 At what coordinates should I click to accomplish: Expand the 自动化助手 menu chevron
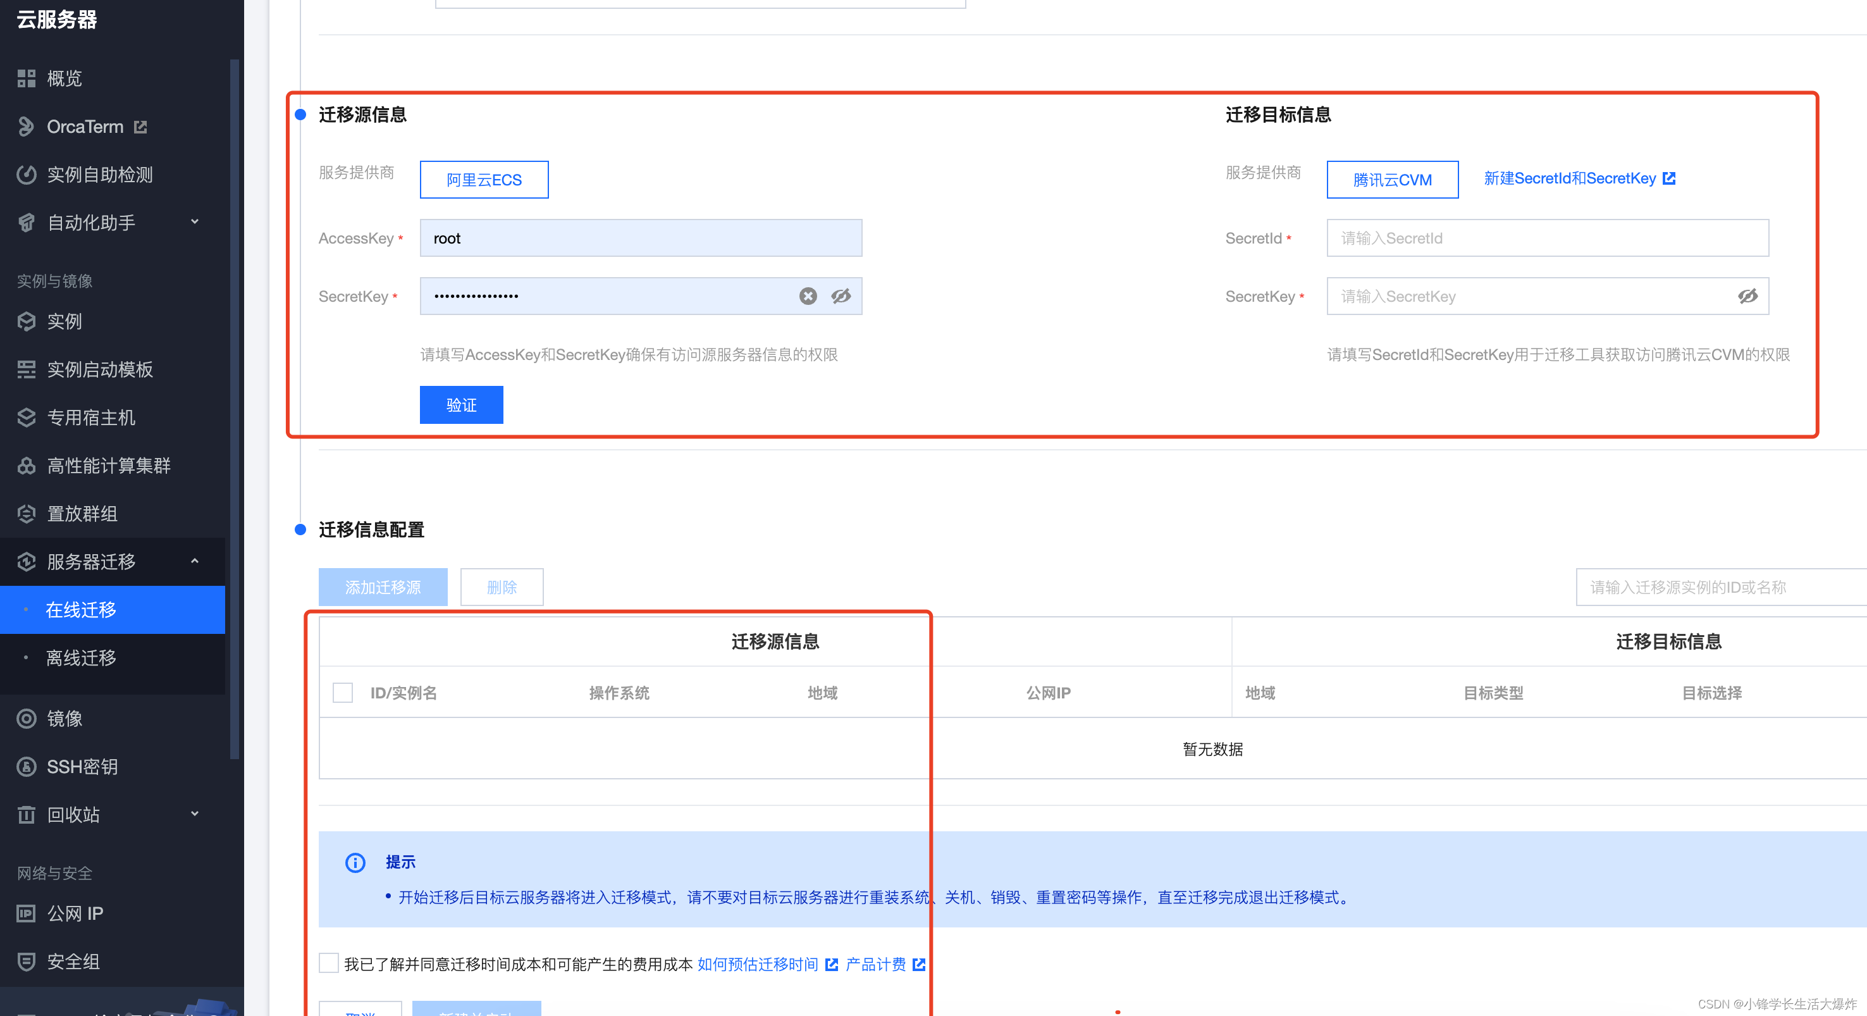click(x=194, y=222)
